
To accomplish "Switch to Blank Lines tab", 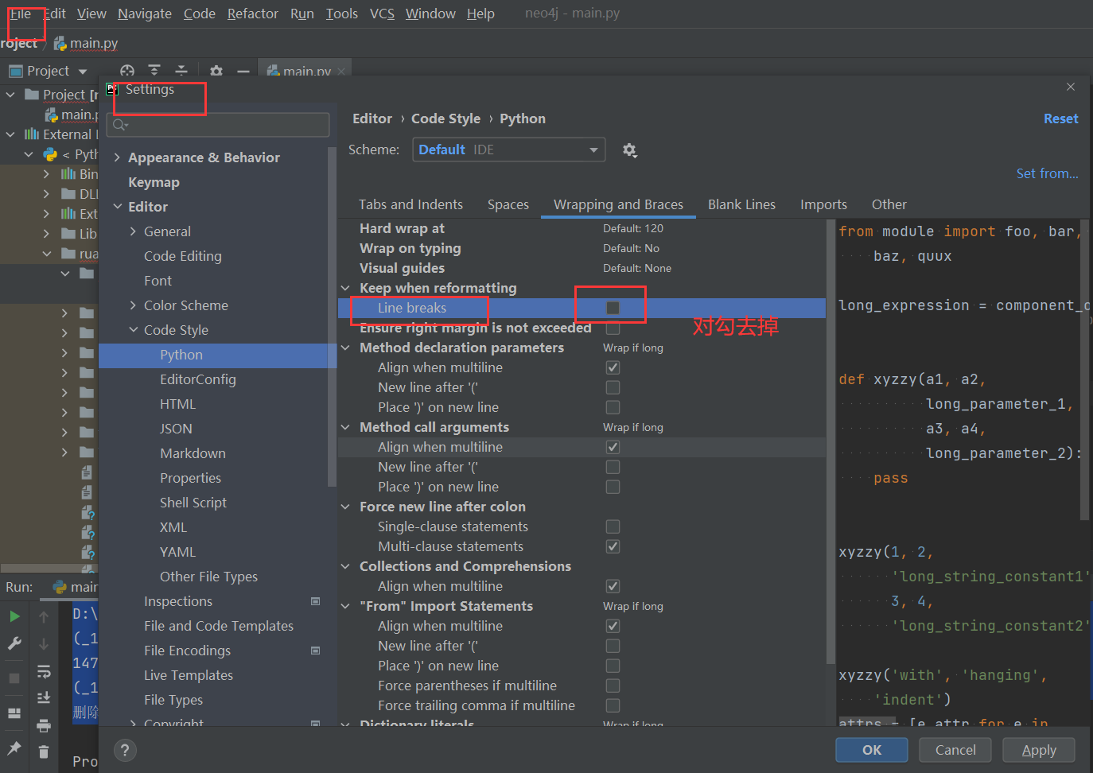I will point(741,204).
